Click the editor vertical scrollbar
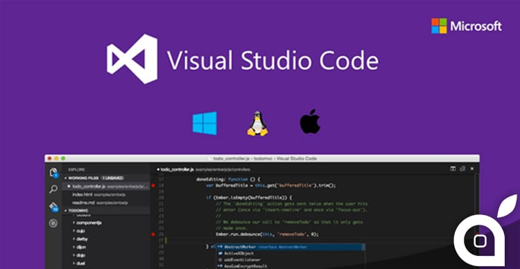The image size is (520, 269). 476,221
